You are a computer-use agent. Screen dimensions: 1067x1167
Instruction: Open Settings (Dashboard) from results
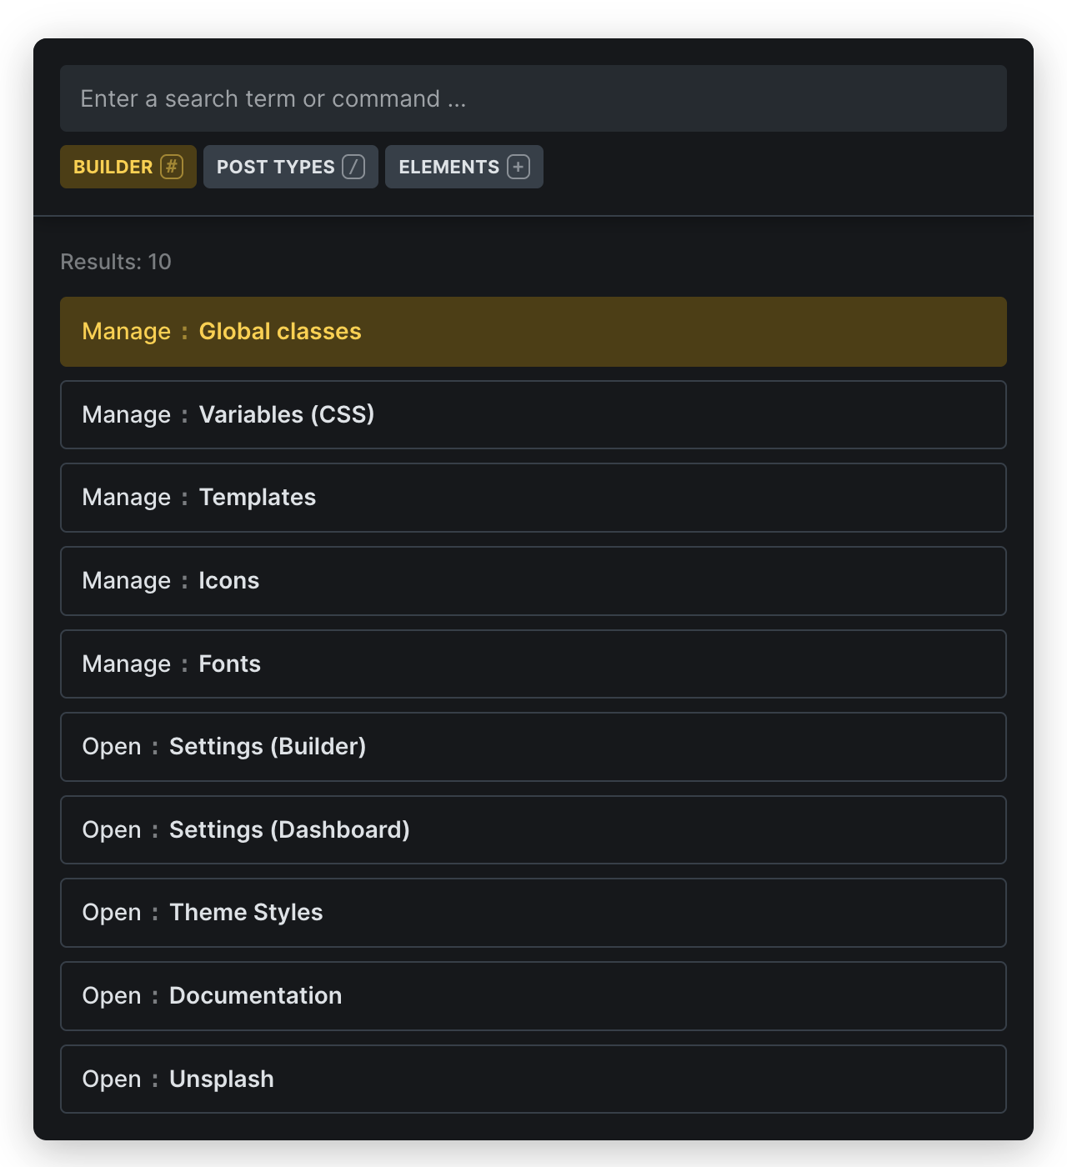click(533, 830)
